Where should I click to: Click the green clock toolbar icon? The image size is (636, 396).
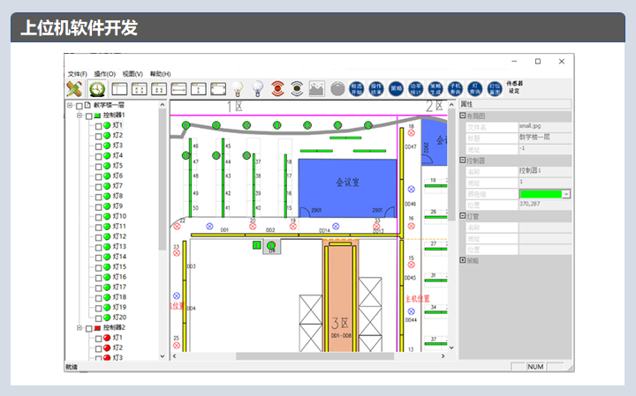click(x=96, y=88)
